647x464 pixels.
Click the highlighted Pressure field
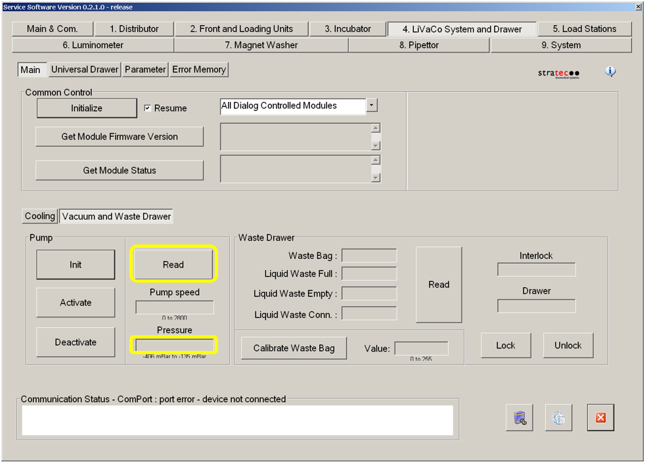tap(175, 345)
